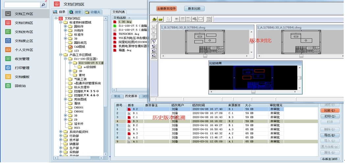The width and height of the screenshot is (345, 164).
Task: Rotate drawing to 0 degrees
Action: (x=154, y=41)
